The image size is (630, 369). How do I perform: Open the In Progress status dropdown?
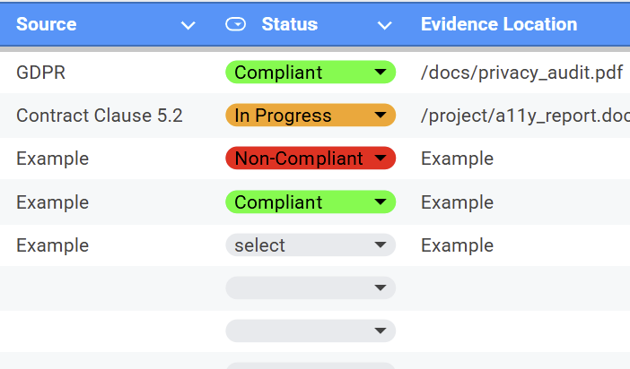tap(311, 116)
